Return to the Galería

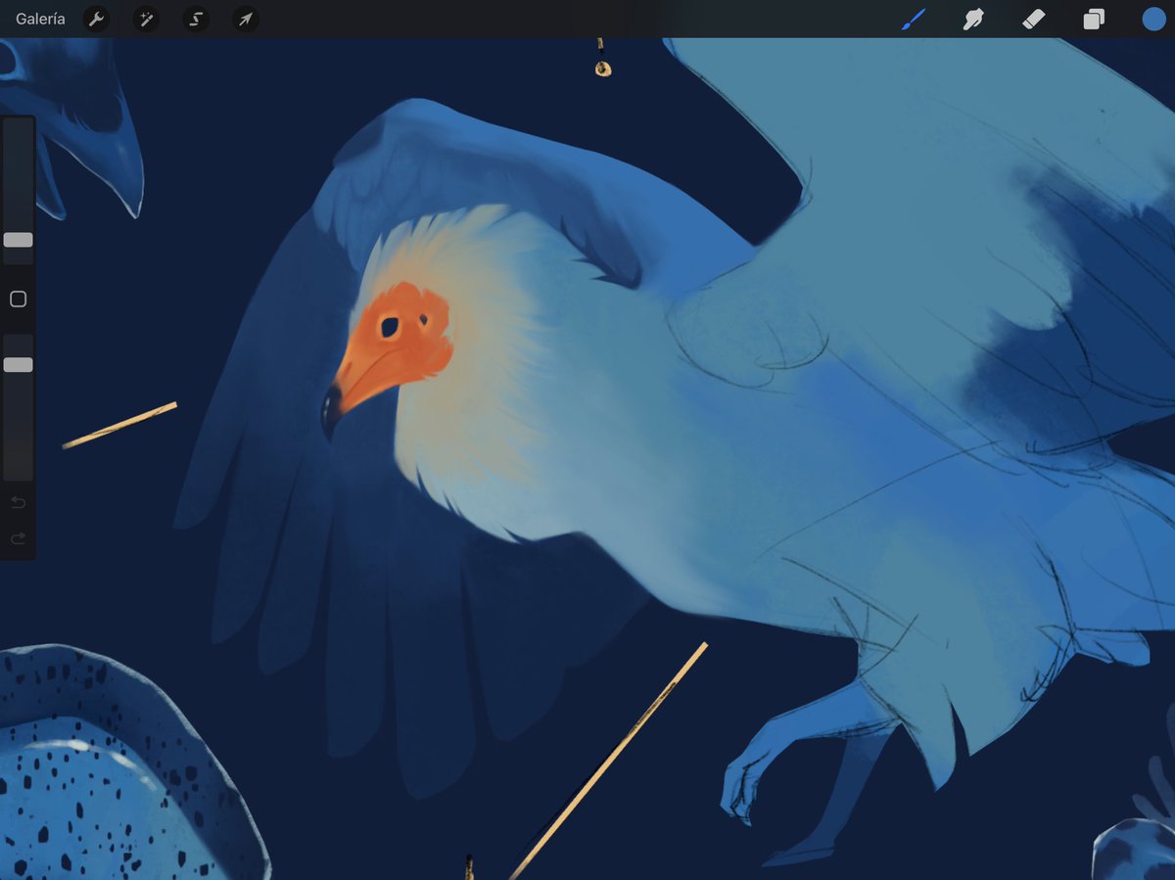[39, 18]
